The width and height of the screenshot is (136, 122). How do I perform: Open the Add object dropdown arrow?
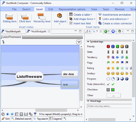point(60,24)
